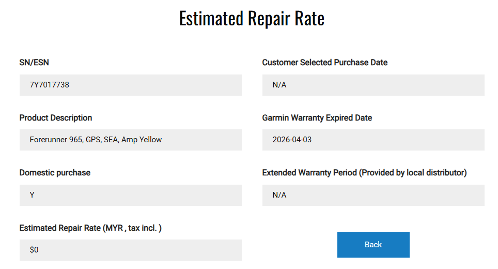Focus the Garmin Warranty Expired Date field
The width and height of the screenshot is (498, 269).
point(373,140)
